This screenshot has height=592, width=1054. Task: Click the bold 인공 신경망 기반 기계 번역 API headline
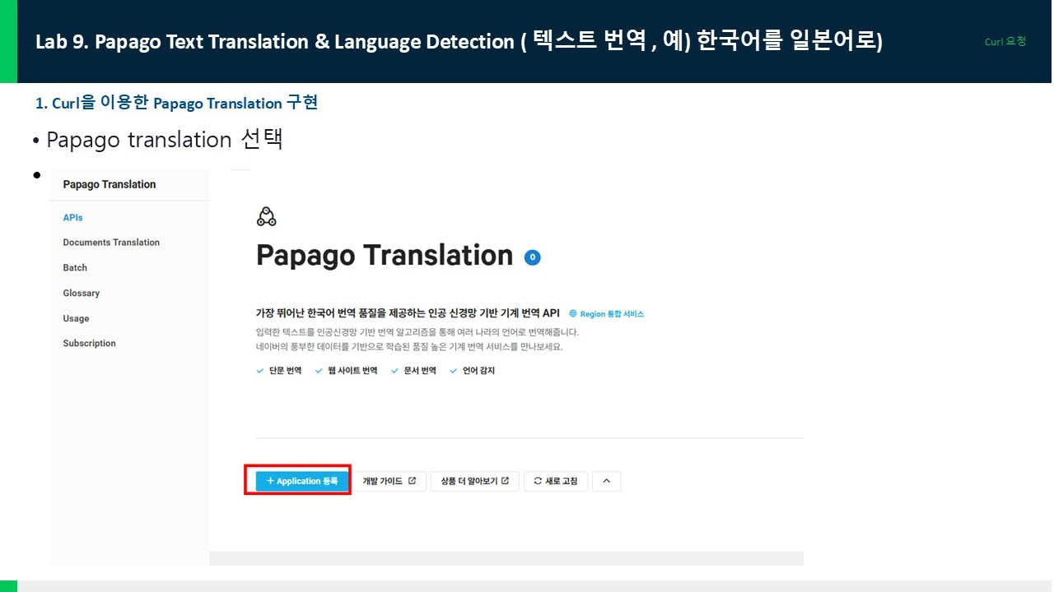(x=408, y=313)
